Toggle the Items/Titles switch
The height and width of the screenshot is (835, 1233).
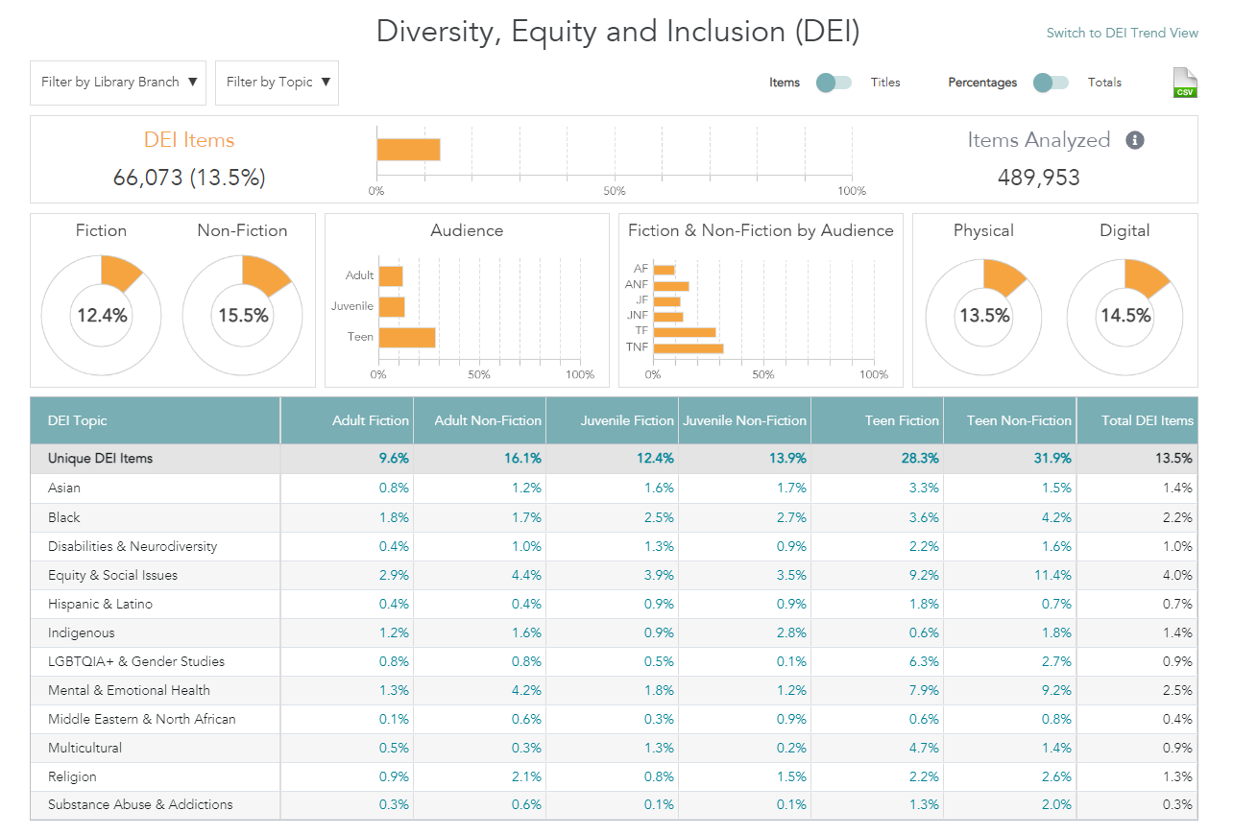coord(834,83)
